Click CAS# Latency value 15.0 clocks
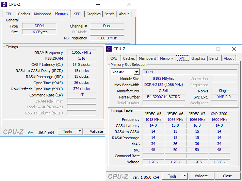This screenshot has height=181, width=242. pyautogui.click(x=81, y=65)
